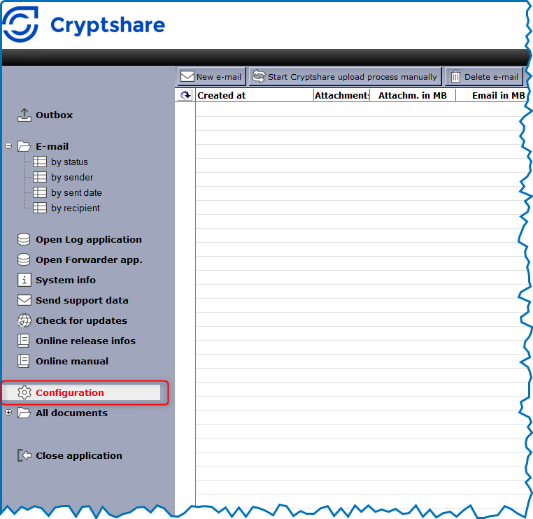Viewport: 533px width, 519px height.
Task: Click the Send support data envelope icon
Action: 24,300
